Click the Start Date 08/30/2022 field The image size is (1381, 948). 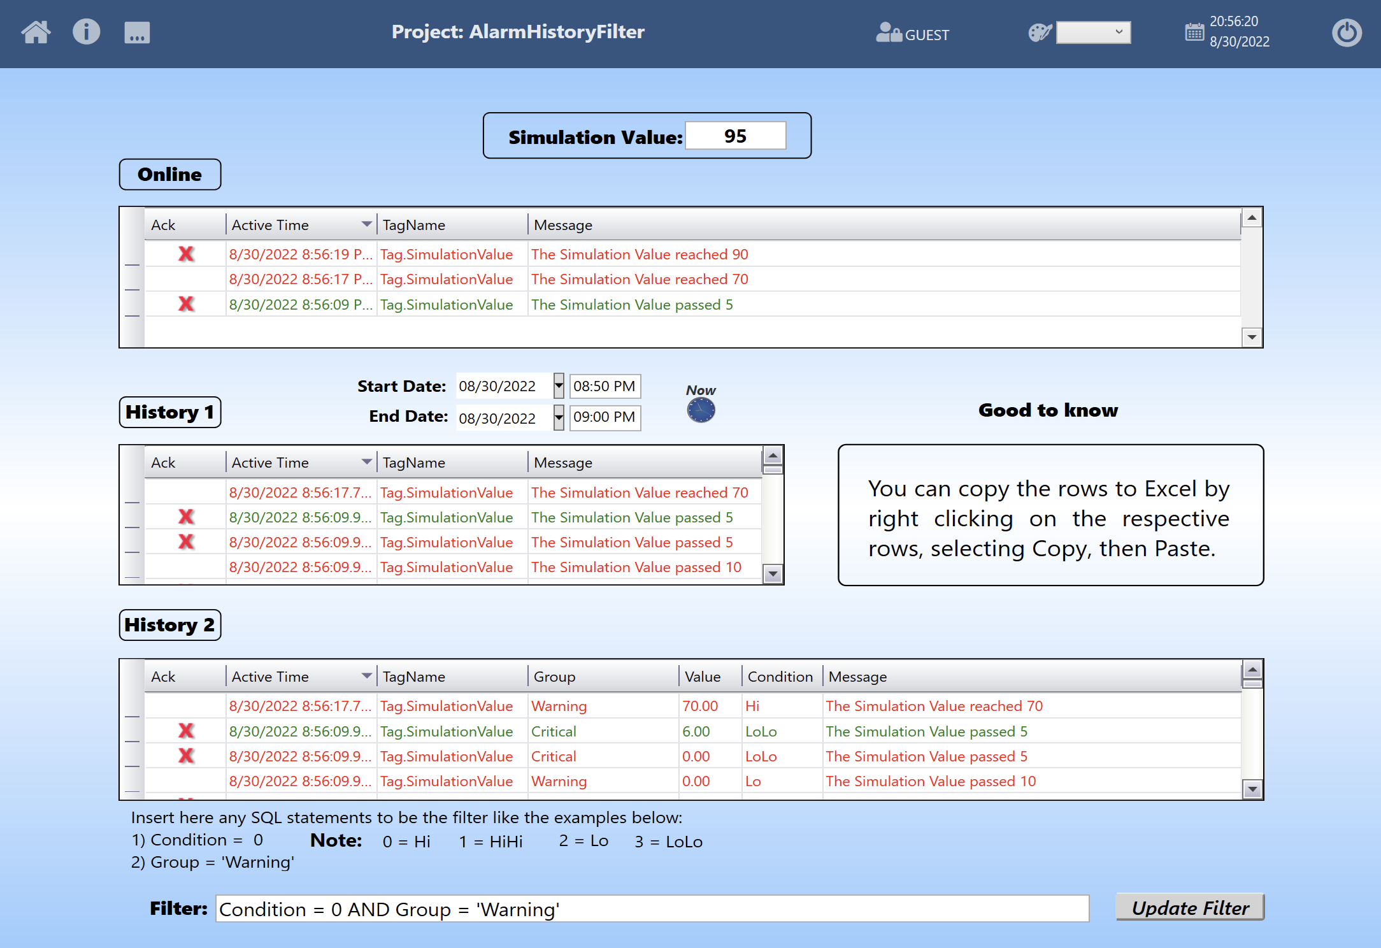pos(504,386)
